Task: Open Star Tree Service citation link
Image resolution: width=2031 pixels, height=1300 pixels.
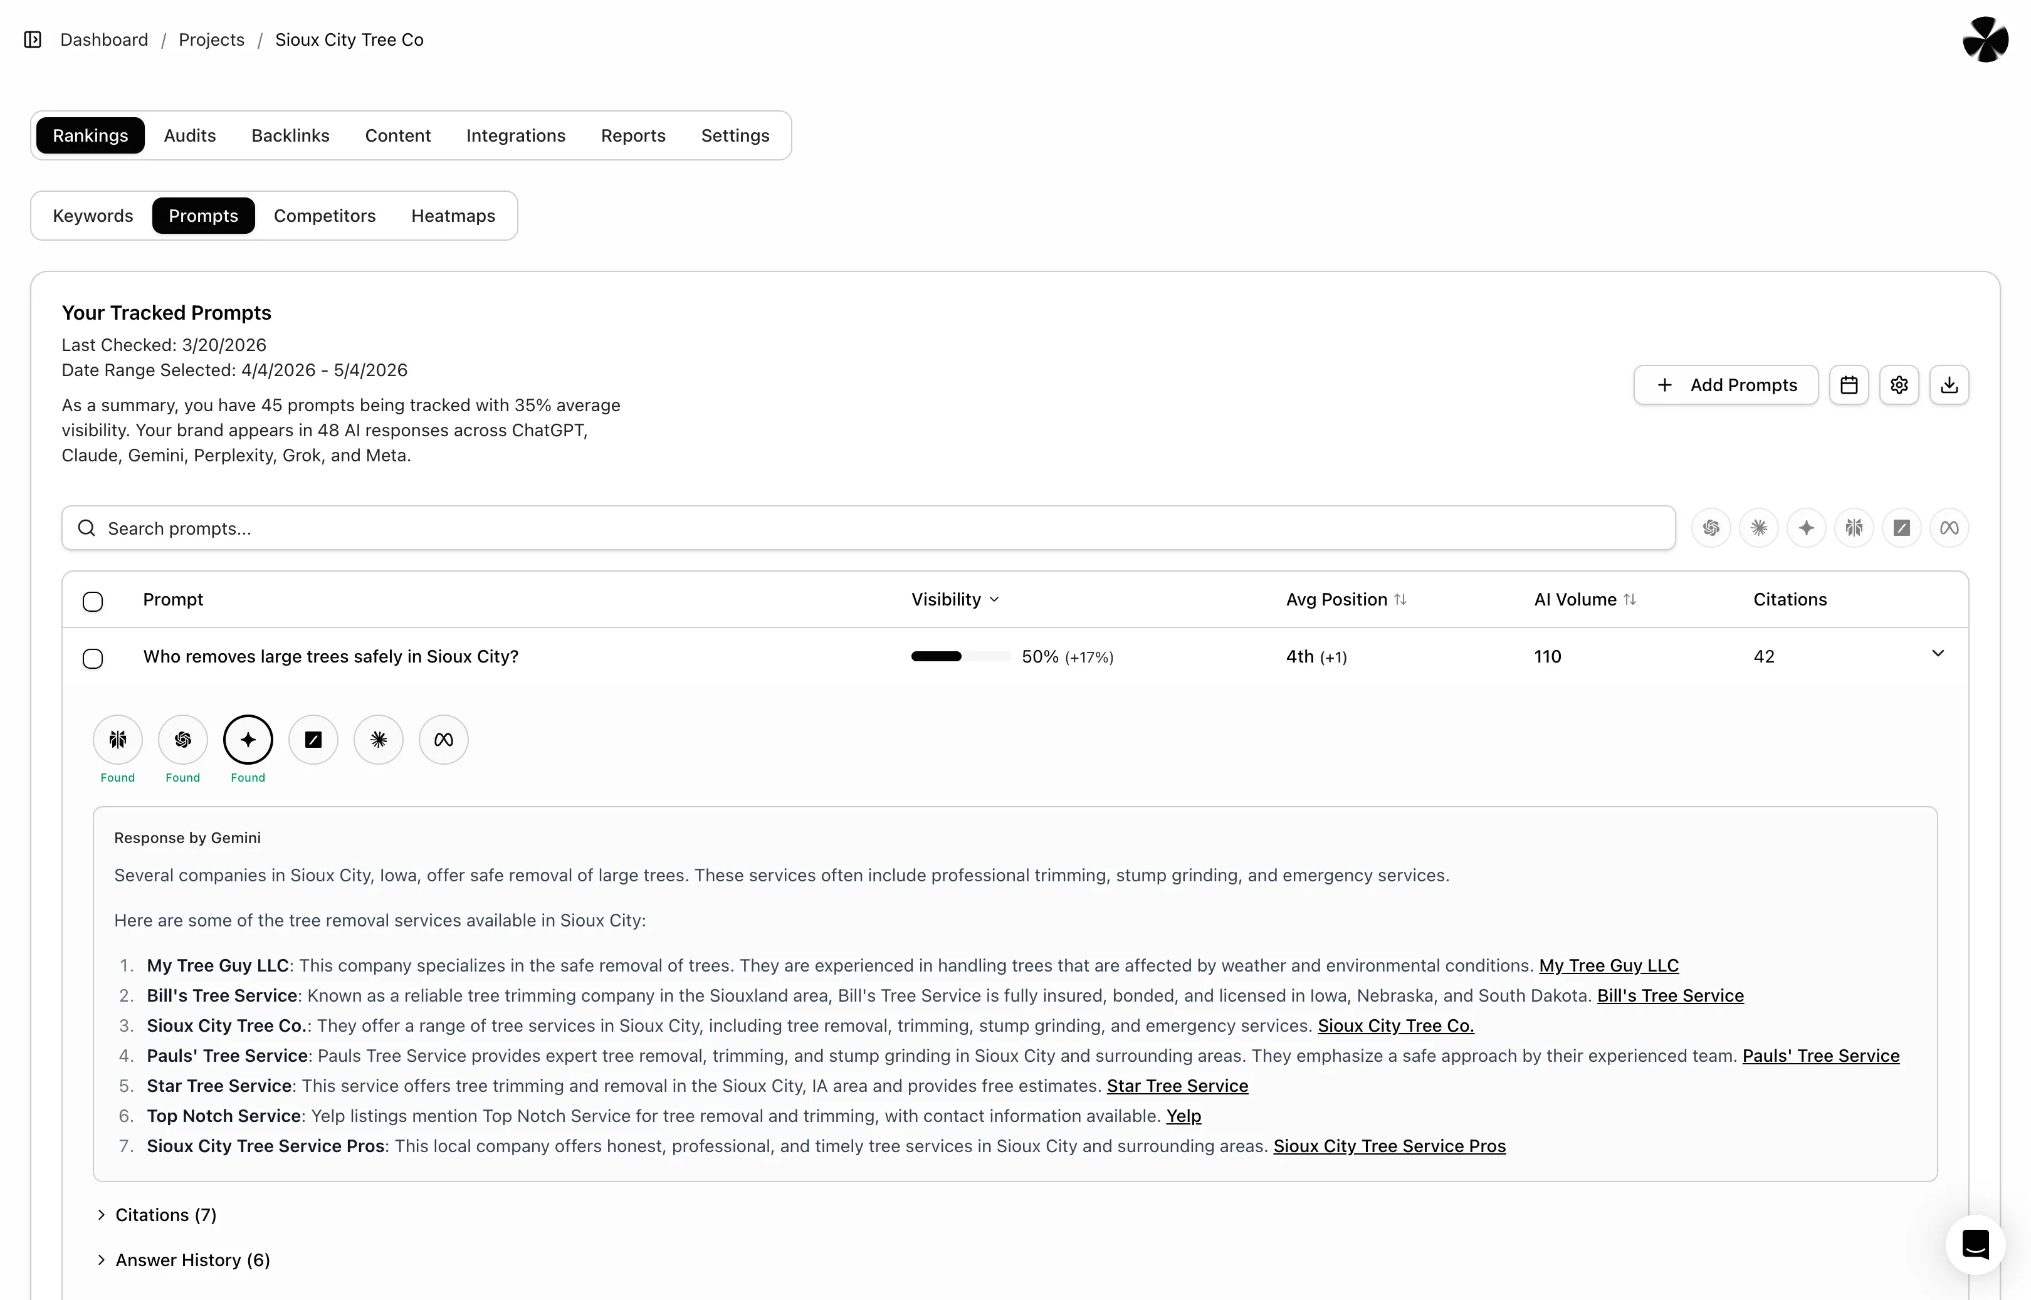Action: pos(1178,1086)
